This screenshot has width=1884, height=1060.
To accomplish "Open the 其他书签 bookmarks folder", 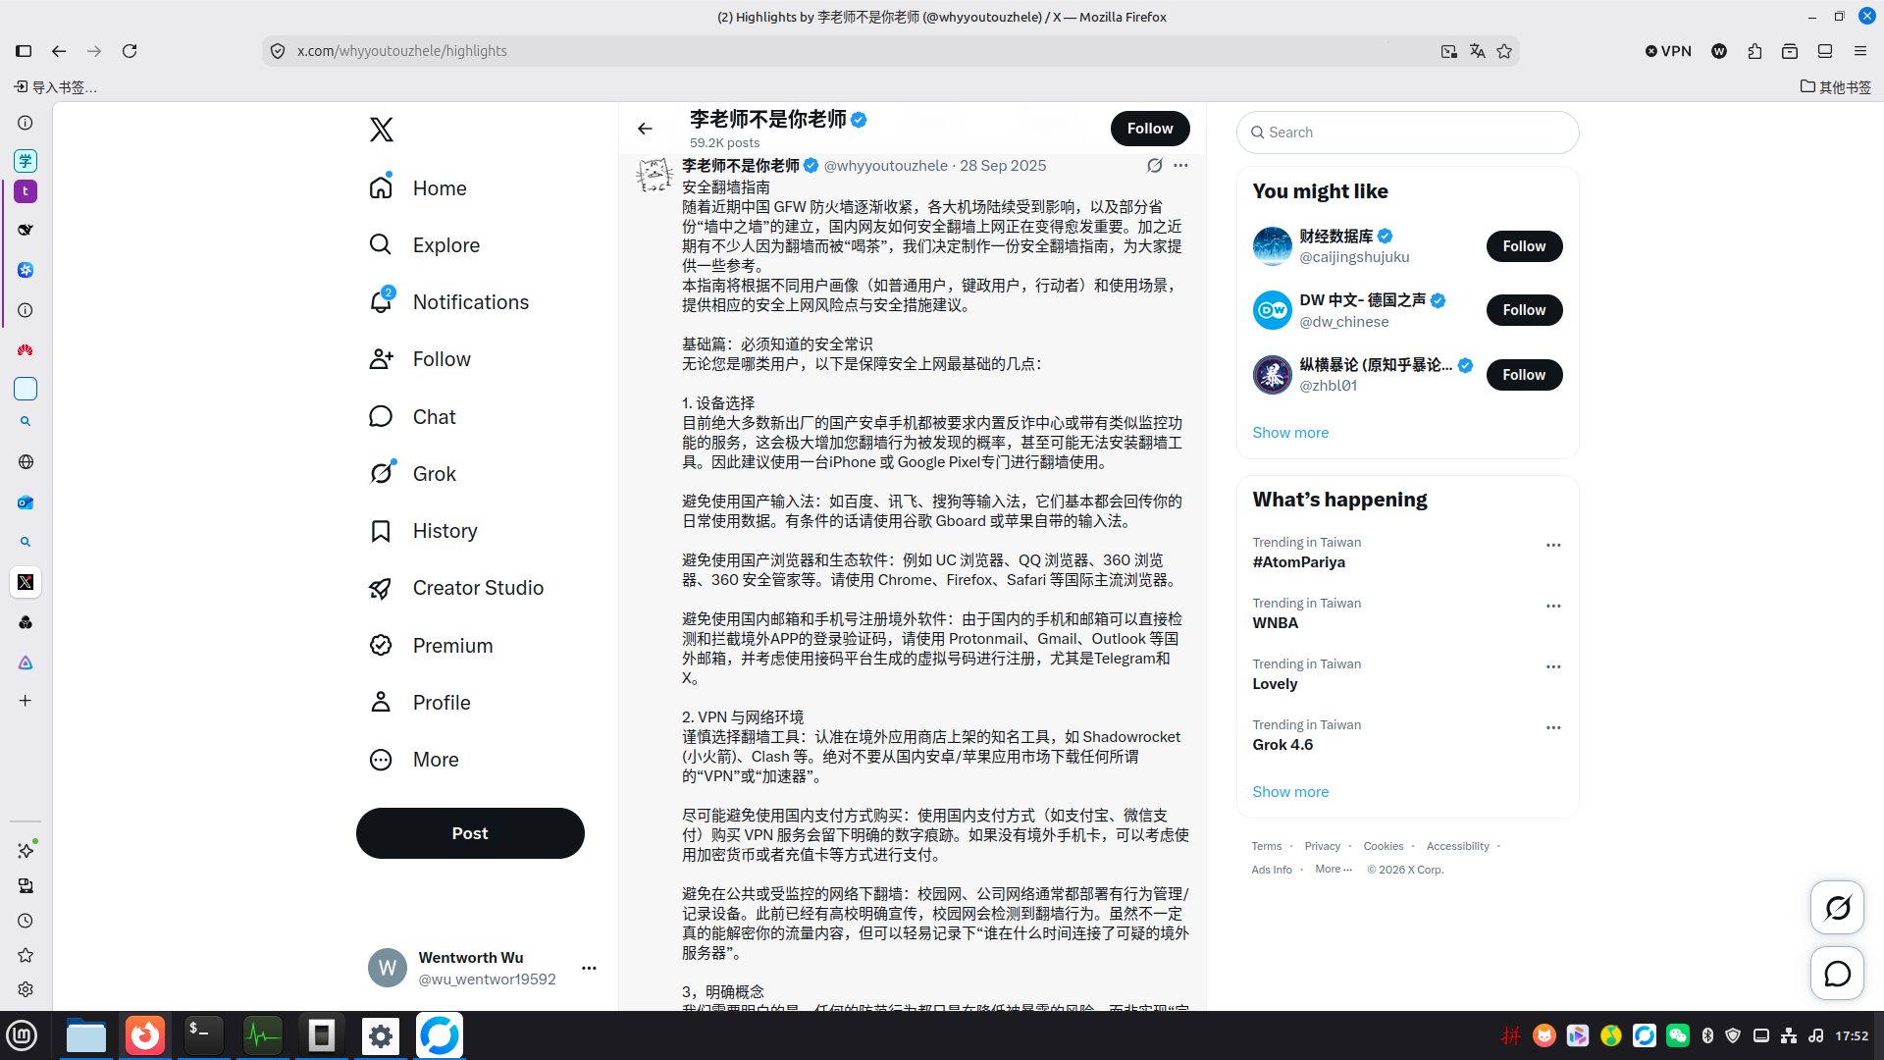I will point(1835,87).
